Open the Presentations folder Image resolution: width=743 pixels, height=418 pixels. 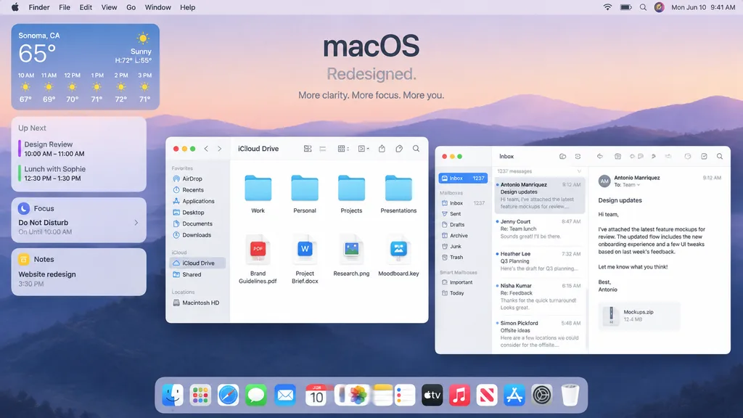[398, 194]
